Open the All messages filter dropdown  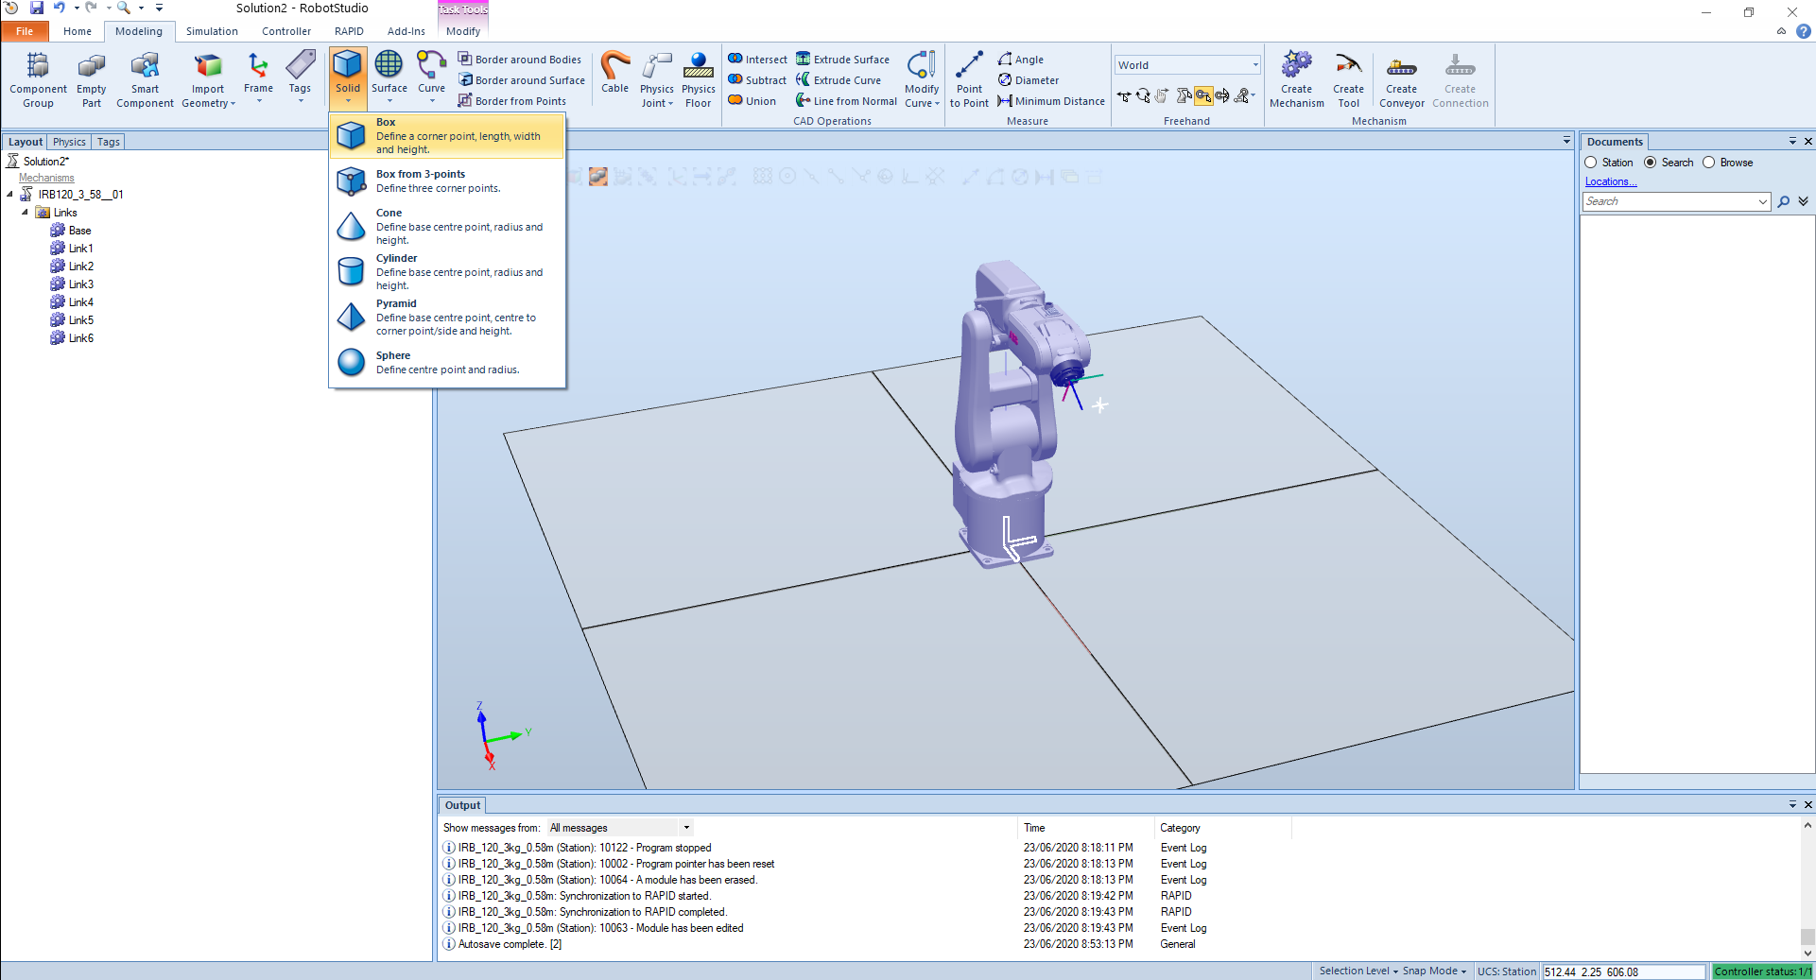click(620, 828)
